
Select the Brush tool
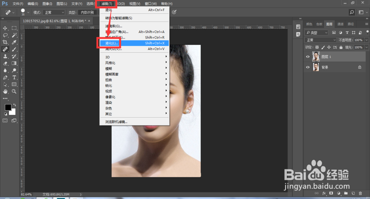point(14,49)
